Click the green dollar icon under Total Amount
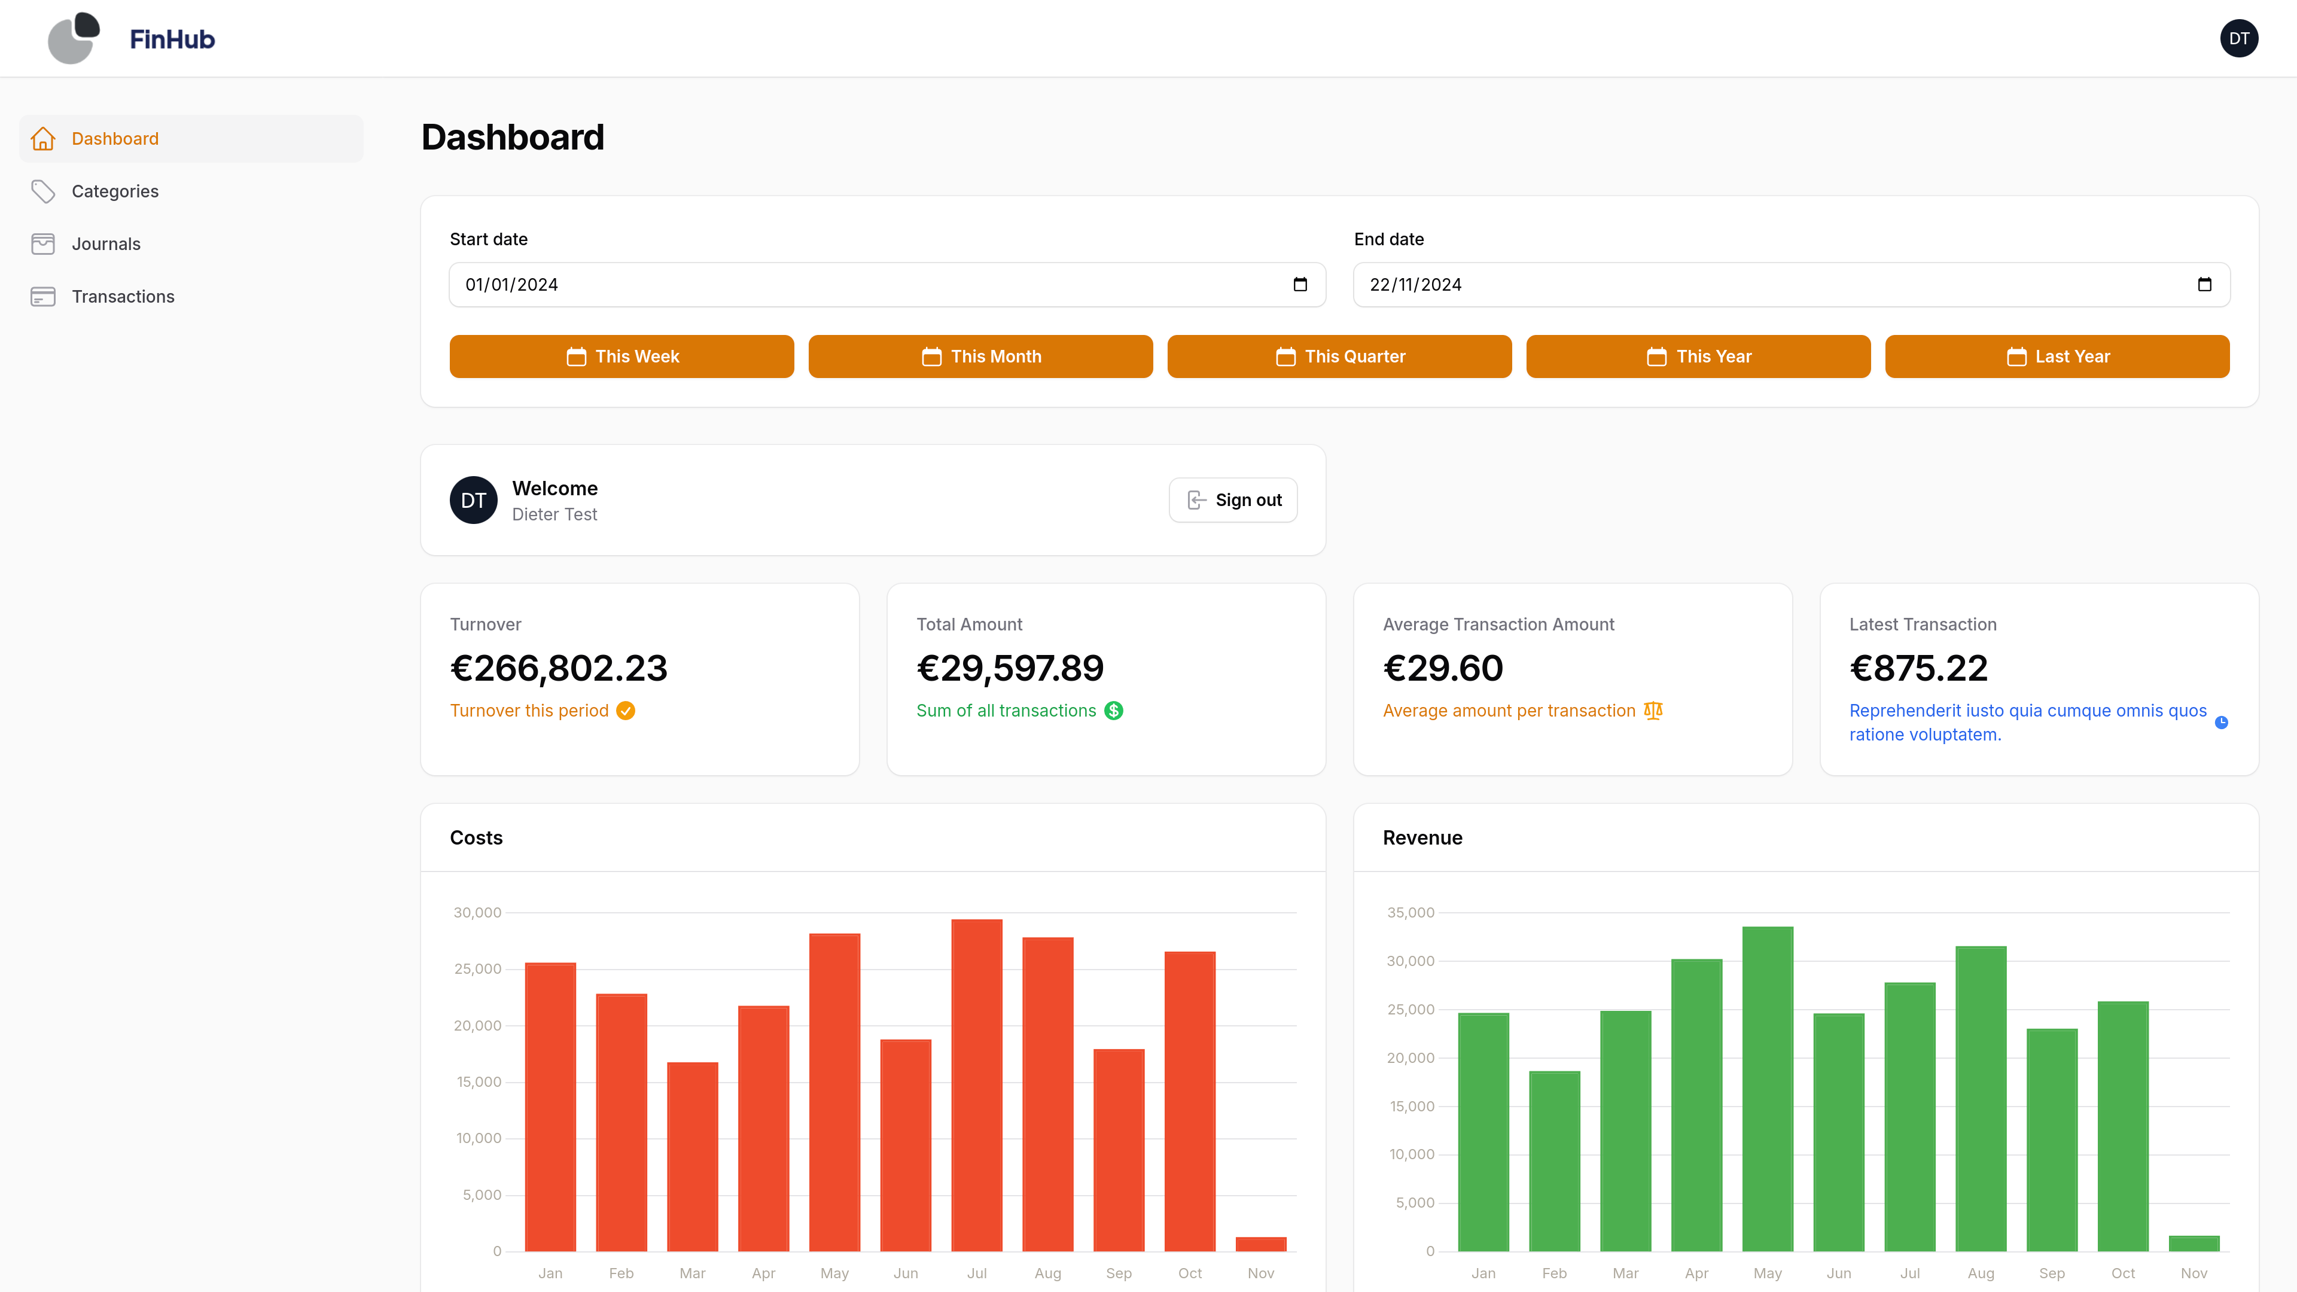 1114,711
